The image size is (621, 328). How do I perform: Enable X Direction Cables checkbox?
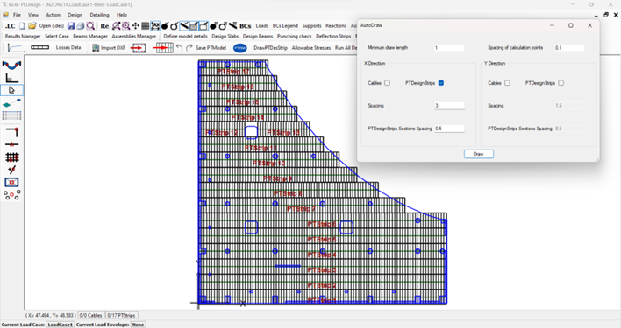coord(388,83)
